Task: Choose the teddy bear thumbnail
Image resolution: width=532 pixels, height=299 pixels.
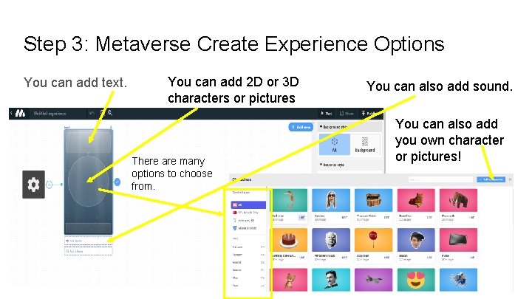Action: (290, 280)
